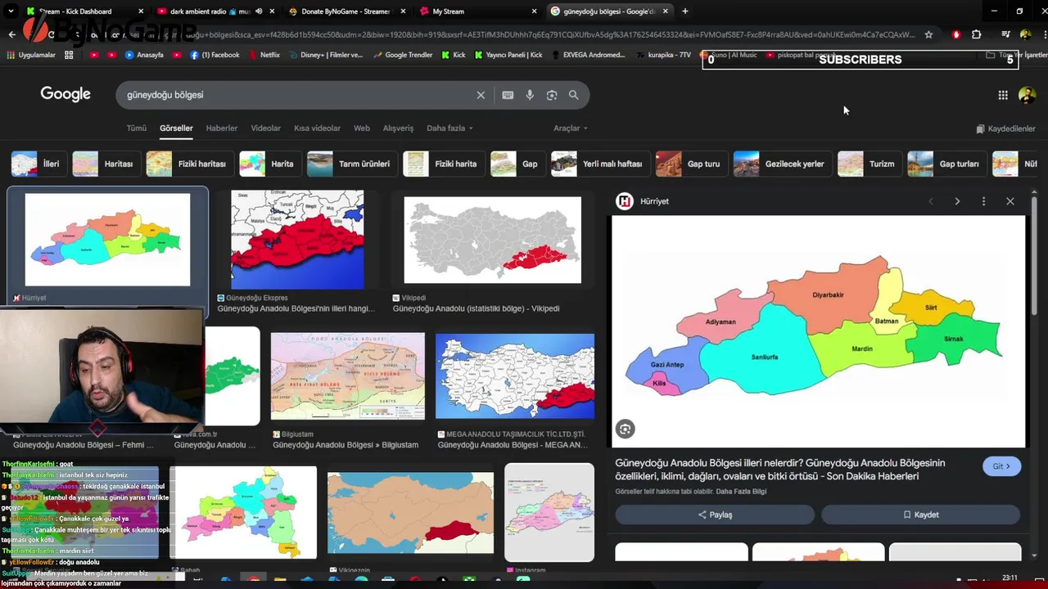Open MEGA ANADOLU TAŞIMACILIK map thumbnail
This screenshot has height=589, width=1048.
[x=515, y=376]
